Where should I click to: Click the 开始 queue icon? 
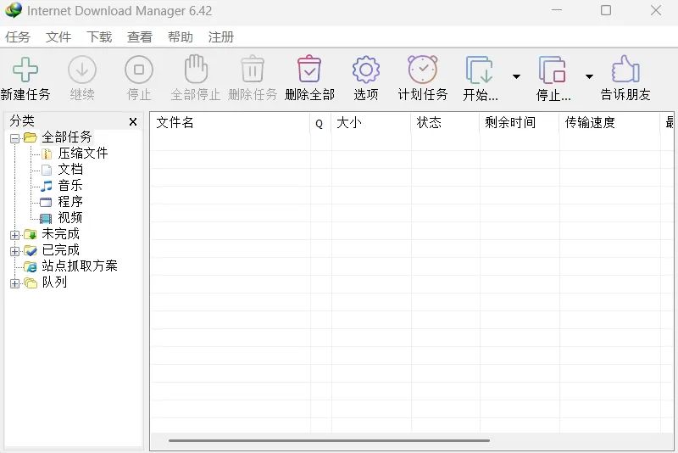coord(479,70)
